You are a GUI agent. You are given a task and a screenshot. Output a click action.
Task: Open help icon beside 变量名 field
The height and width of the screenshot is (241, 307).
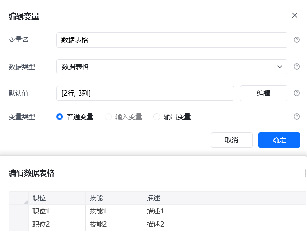pyautogui.click(x=297, y=40)
